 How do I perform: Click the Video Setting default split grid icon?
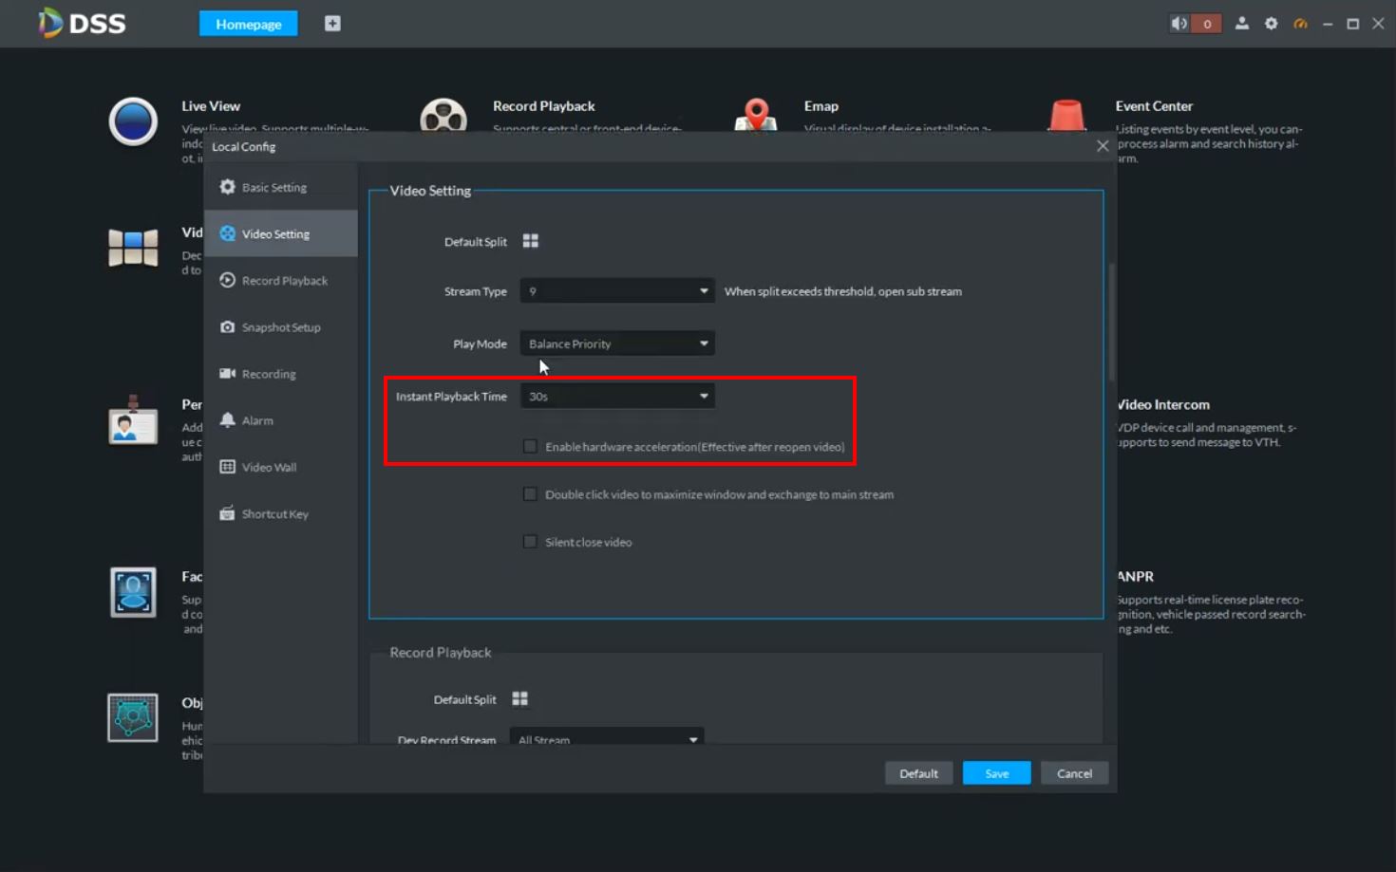531,241
